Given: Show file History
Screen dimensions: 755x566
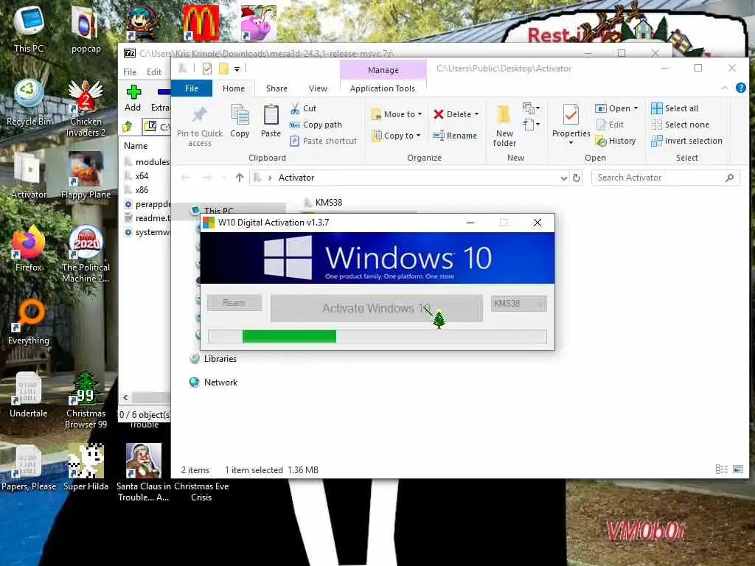Looking at the screenshot, I should coord(616,141).
